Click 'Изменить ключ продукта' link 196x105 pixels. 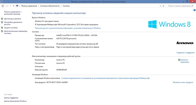pos(183,82)
